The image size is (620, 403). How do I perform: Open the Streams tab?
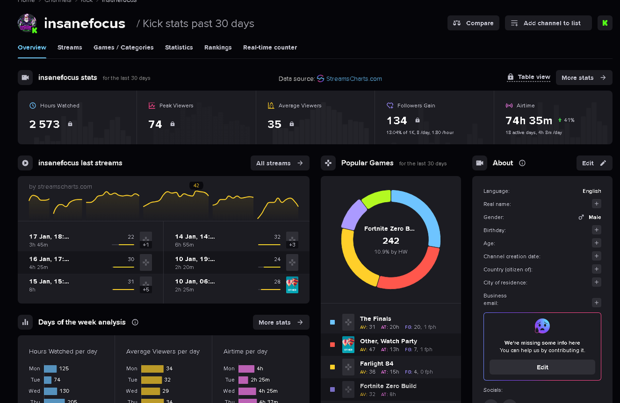point(70,47)
